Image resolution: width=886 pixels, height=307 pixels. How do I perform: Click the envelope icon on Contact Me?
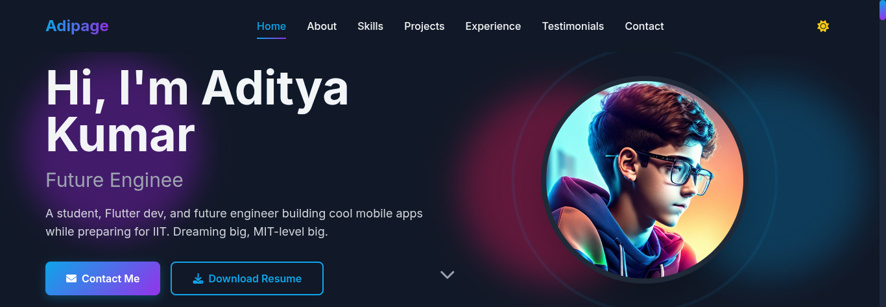[71, 278]
